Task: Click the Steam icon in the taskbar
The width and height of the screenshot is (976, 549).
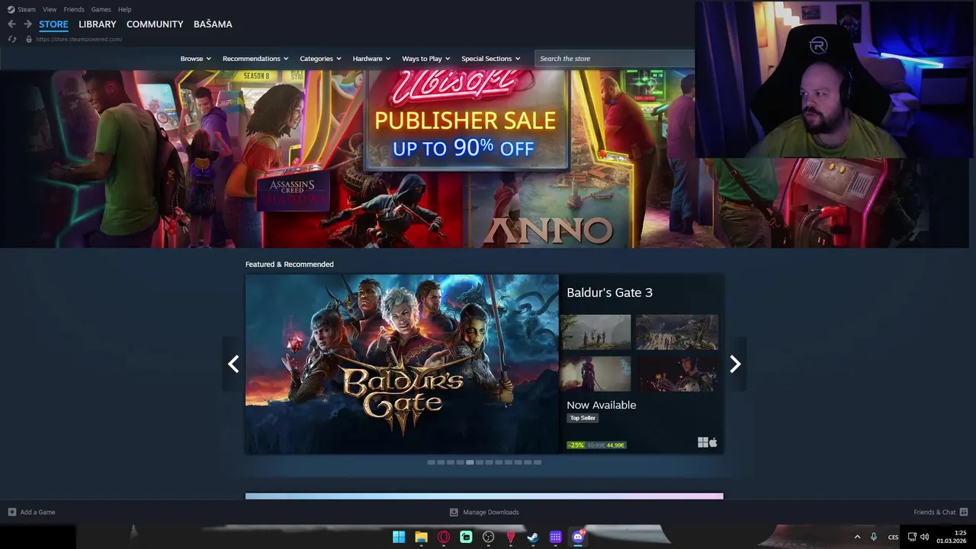Action: click(x=533, y=537)
